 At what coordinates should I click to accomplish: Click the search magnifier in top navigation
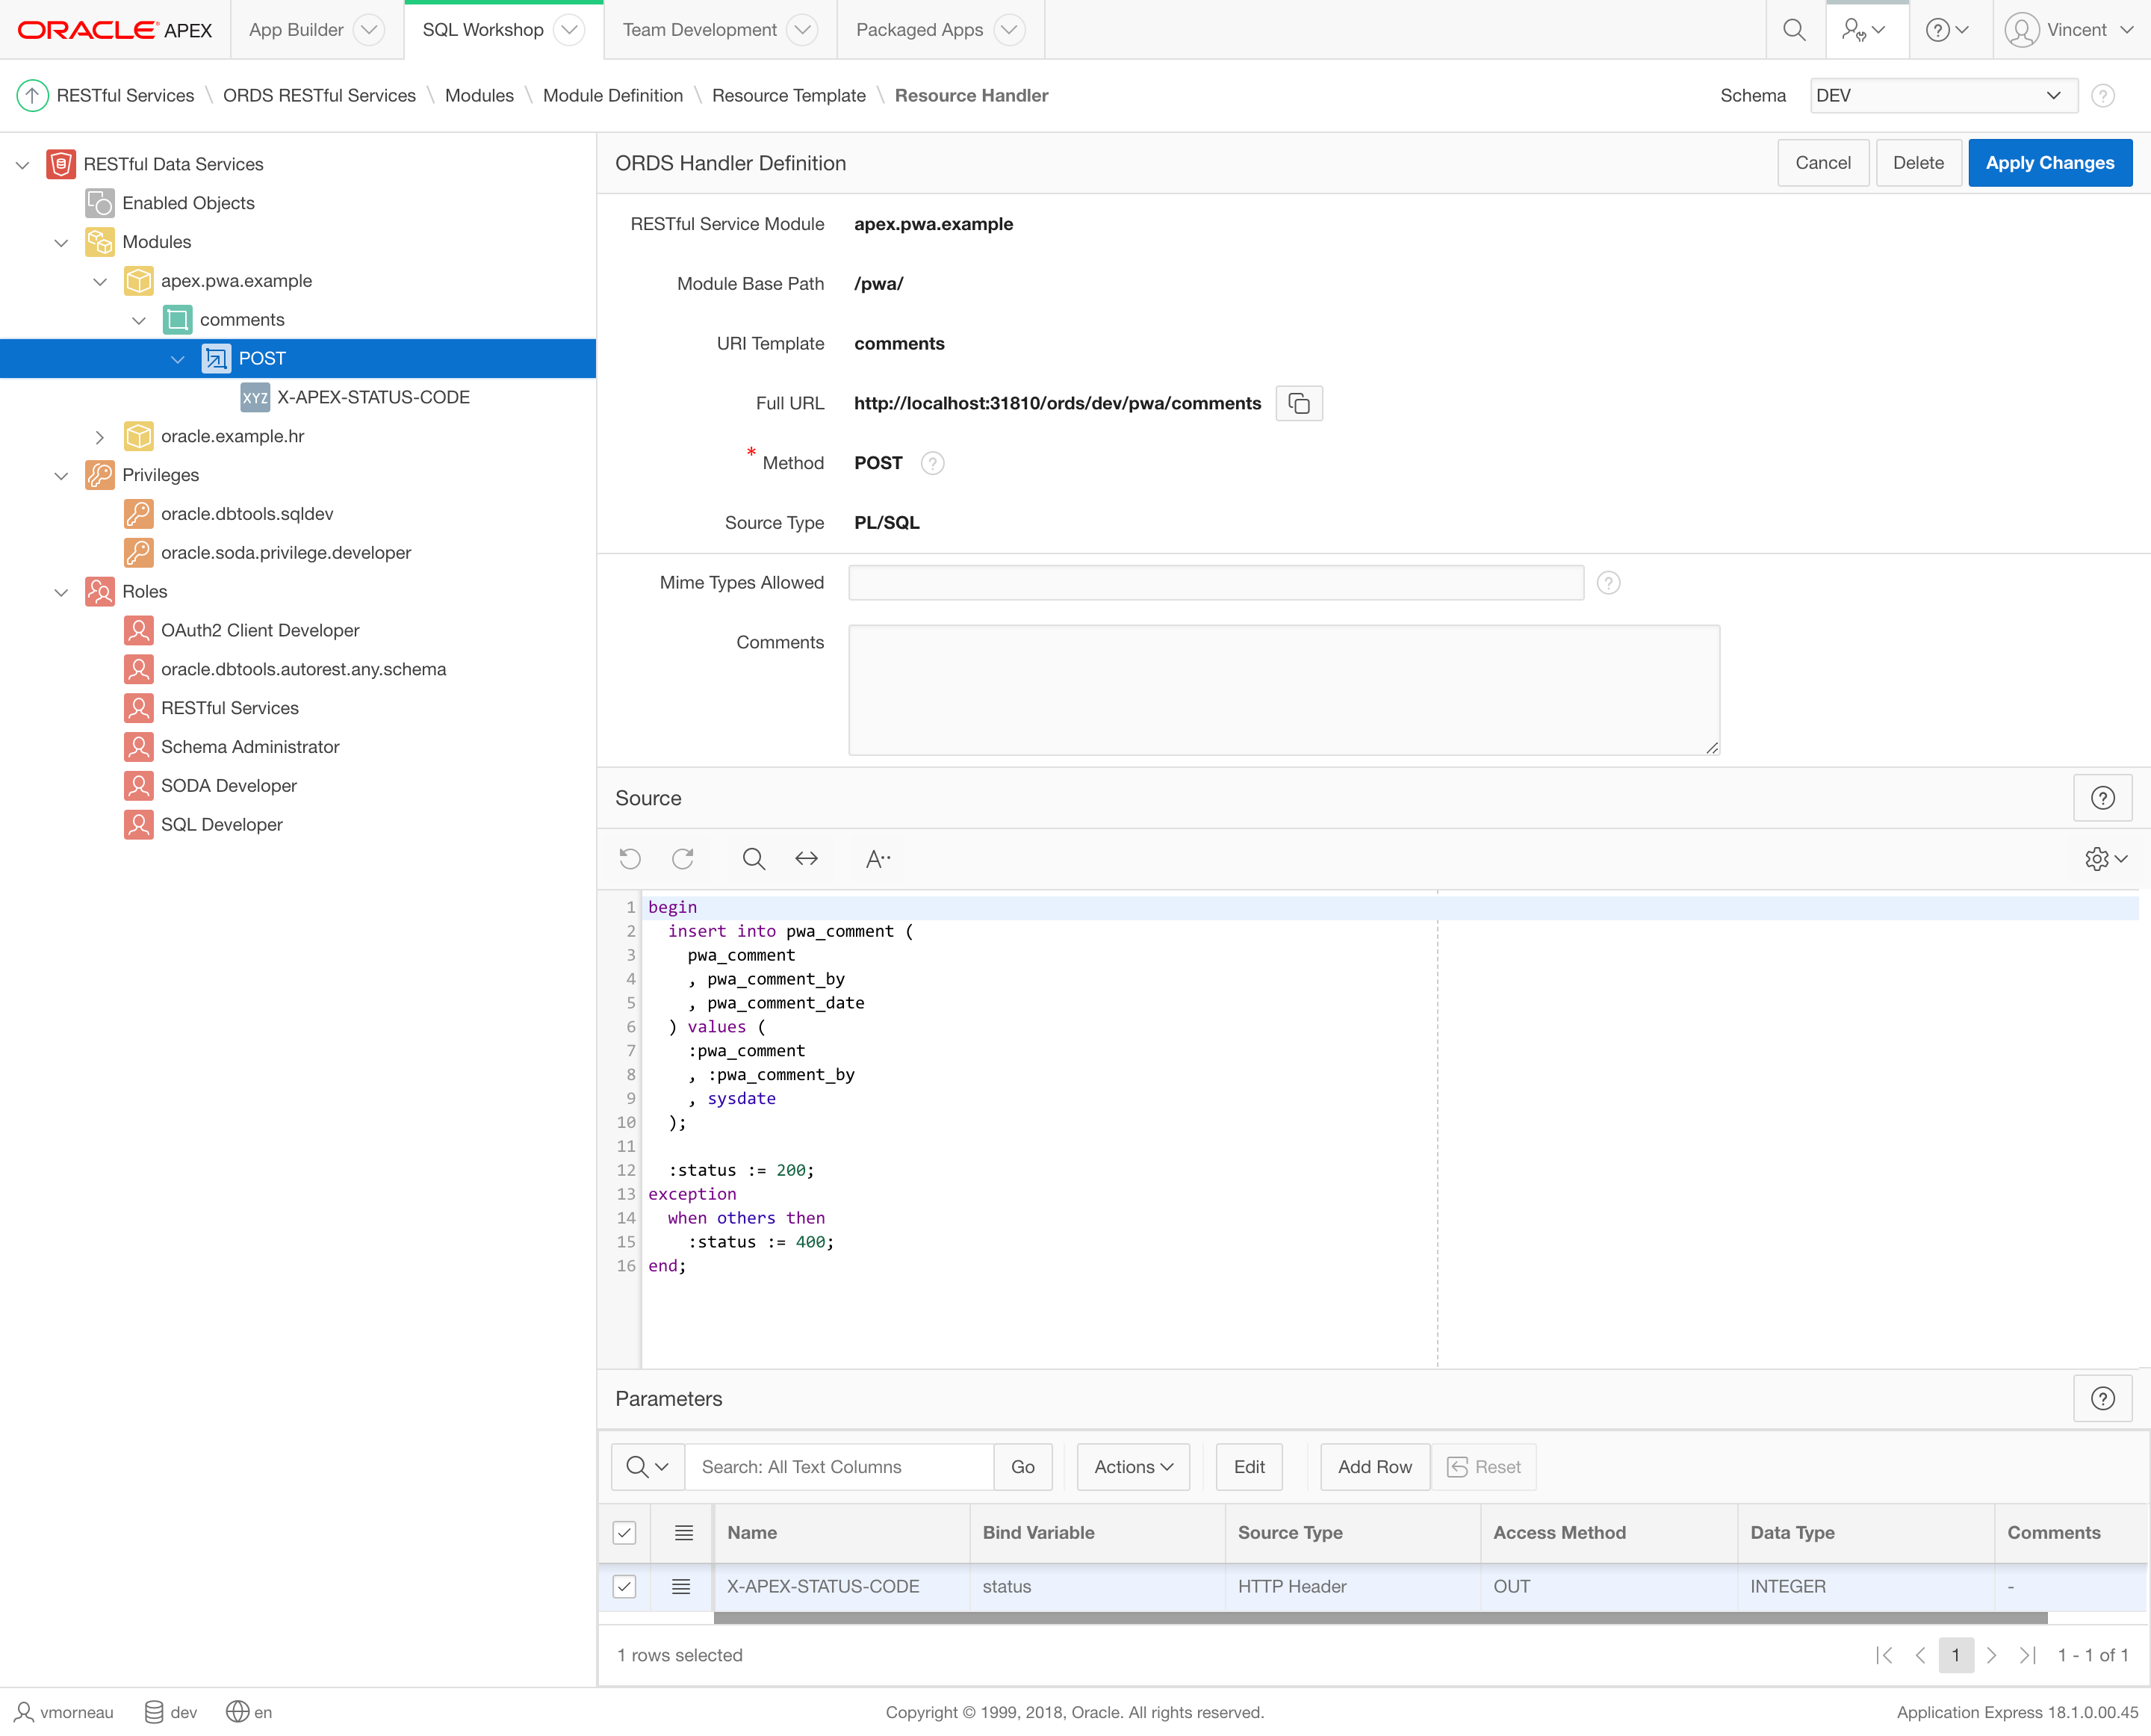tap(1794, 30)
